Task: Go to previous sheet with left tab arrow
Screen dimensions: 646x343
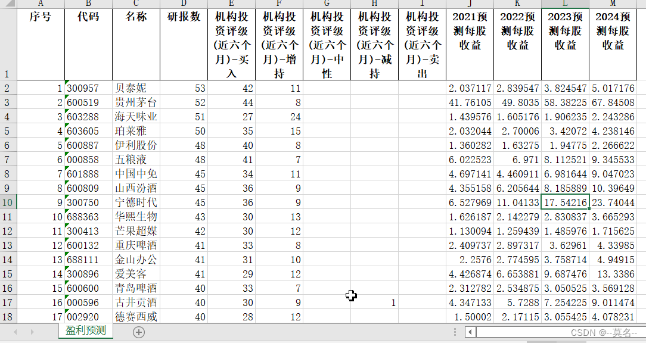Action: 15,332
